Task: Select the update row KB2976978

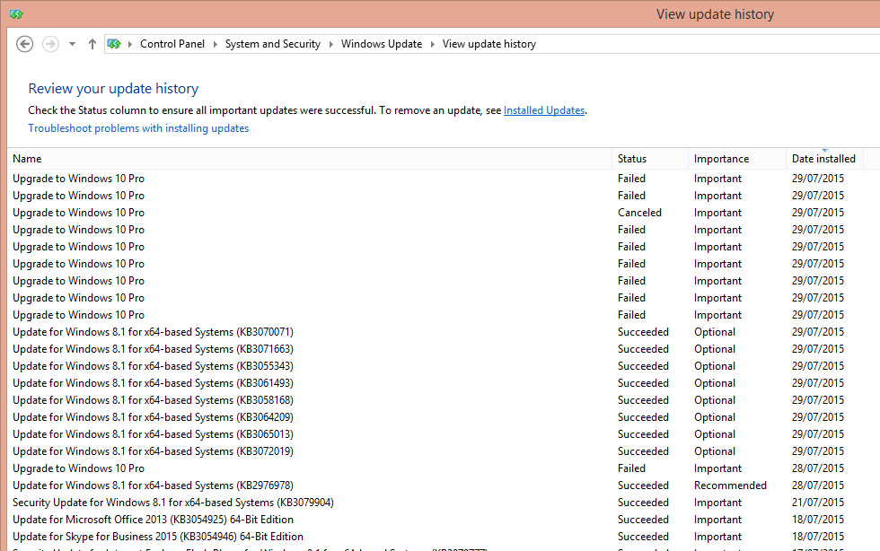Action: tap(435, 485)
